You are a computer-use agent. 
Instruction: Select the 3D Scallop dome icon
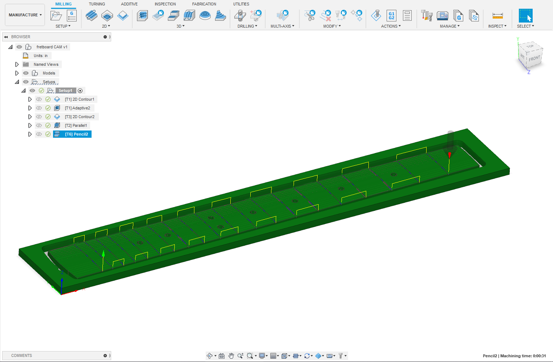tap(205, 16)
